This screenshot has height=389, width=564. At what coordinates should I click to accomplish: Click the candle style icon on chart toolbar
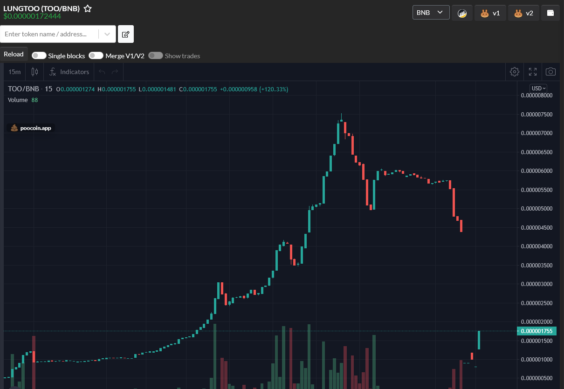click(x=34, y=72)
